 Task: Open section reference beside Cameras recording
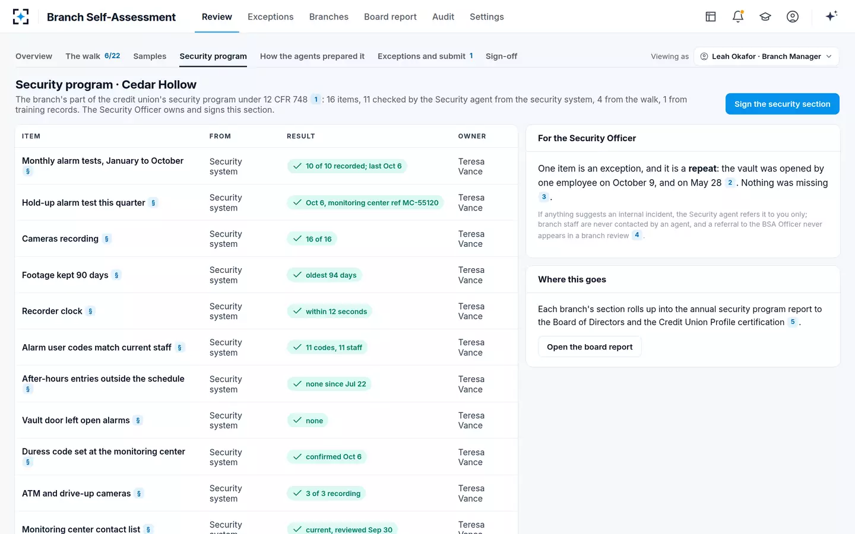click(107, 239)
